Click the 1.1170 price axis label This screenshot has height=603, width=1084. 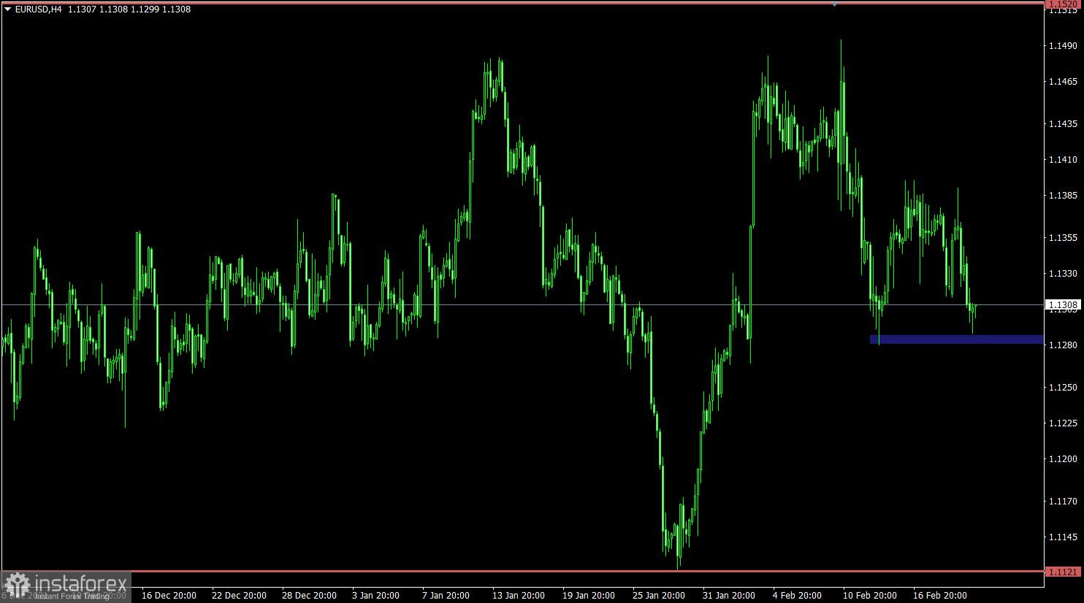click(x=1063, y=501)
